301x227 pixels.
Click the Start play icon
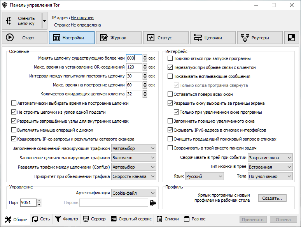[x=10, y=37]
